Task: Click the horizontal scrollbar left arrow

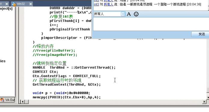Action: pyautogui.click(x=23, y=102)
